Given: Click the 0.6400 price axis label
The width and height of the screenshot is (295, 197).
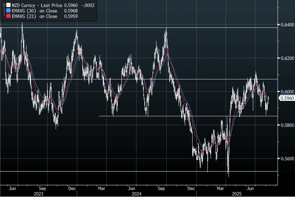Looking at the screenshot, I should coord(286,25).
